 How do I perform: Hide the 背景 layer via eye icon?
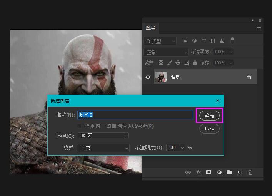[148, 77]
